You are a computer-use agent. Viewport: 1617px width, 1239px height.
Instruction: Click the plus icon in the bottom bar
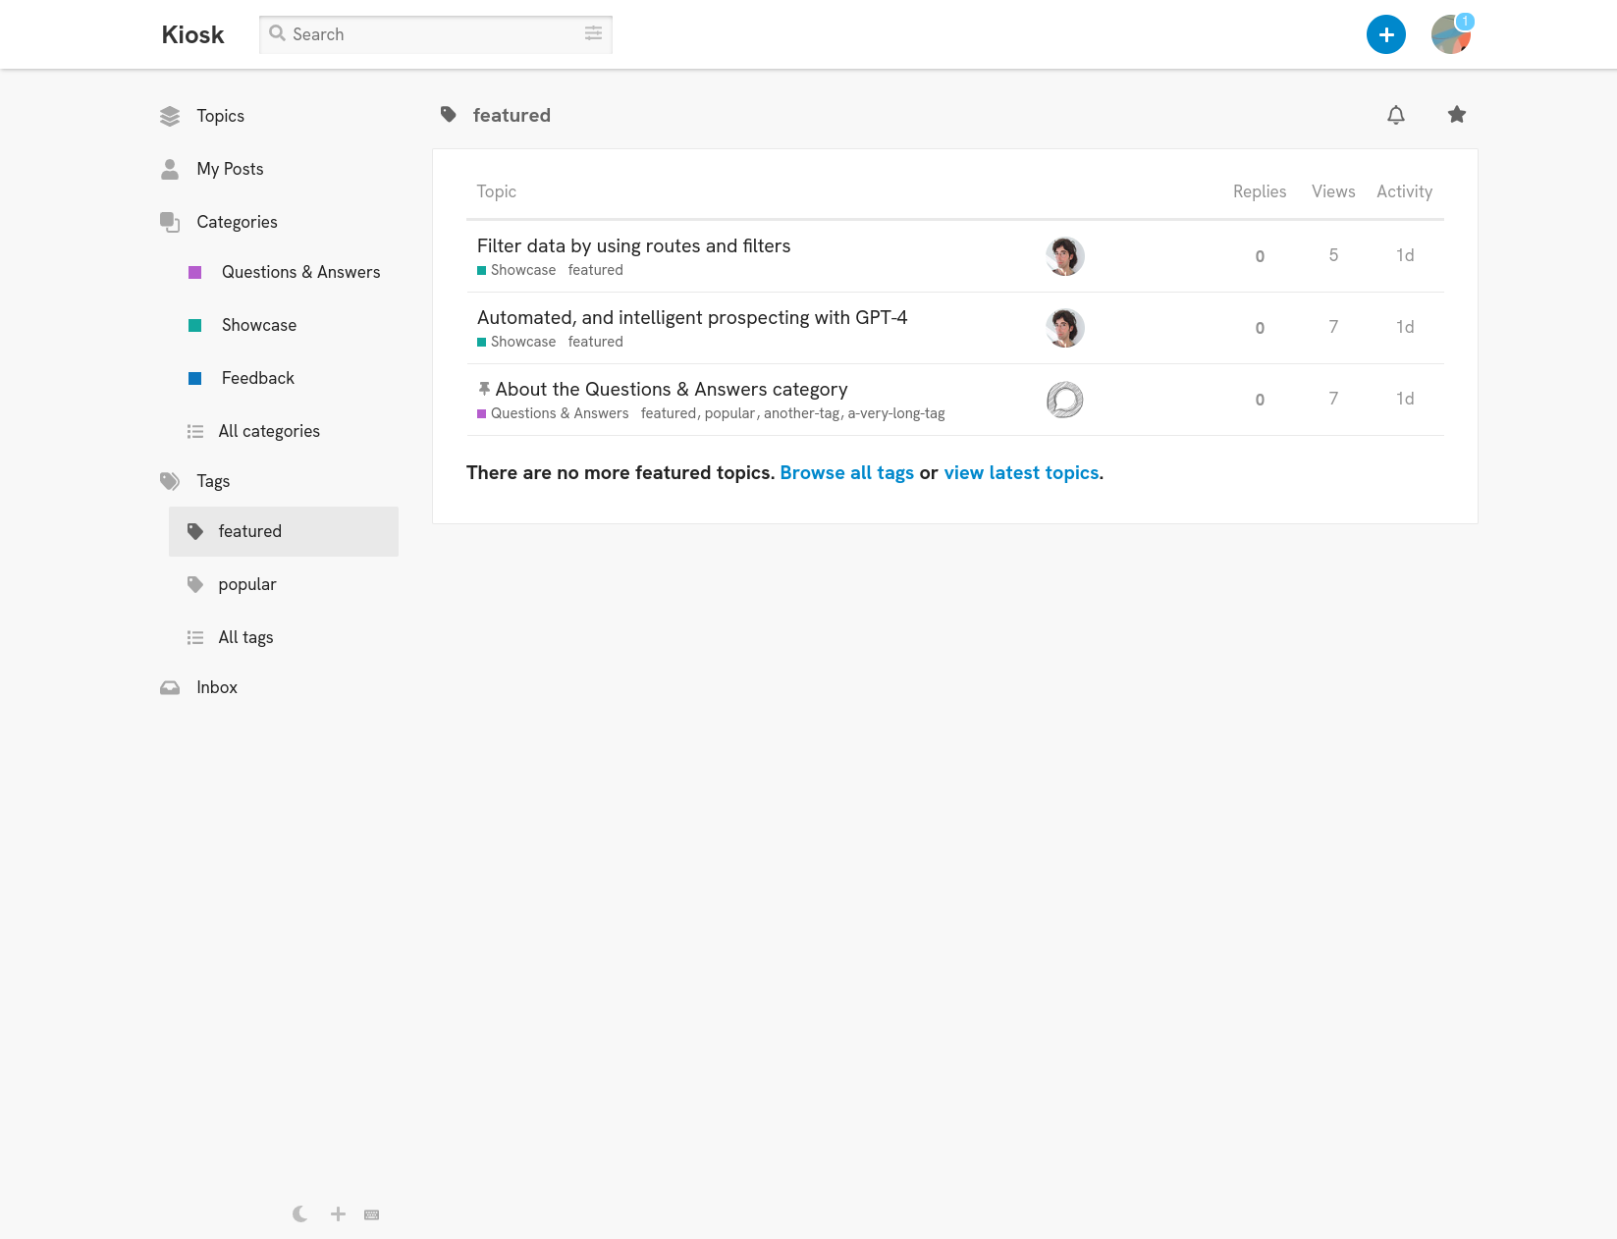(338, 1214)
